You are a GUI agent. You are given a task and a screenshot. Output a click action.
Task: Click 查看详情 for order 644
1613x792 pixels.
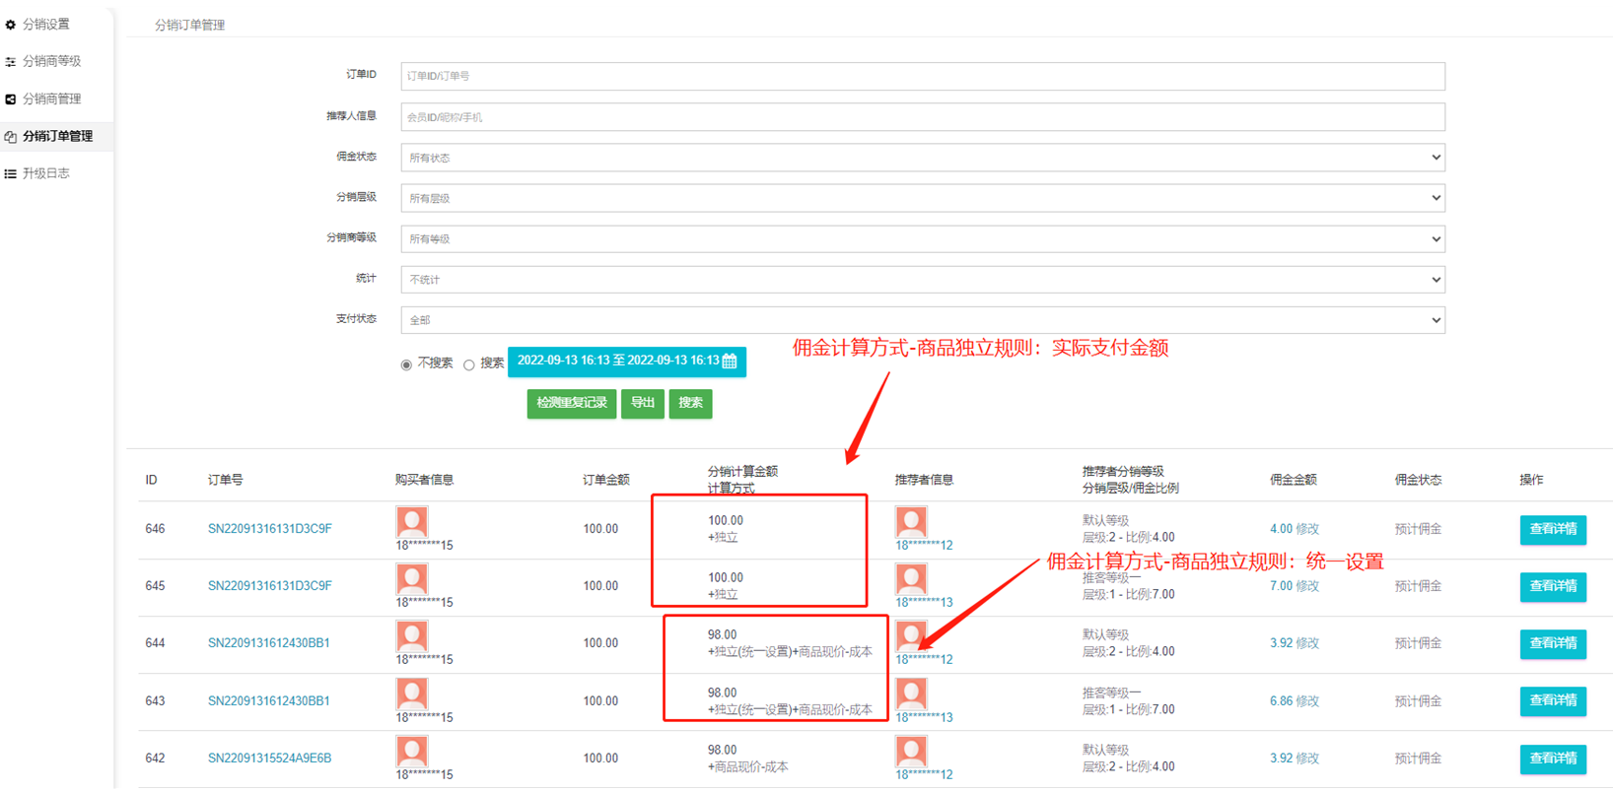(x=1552, y=644)
